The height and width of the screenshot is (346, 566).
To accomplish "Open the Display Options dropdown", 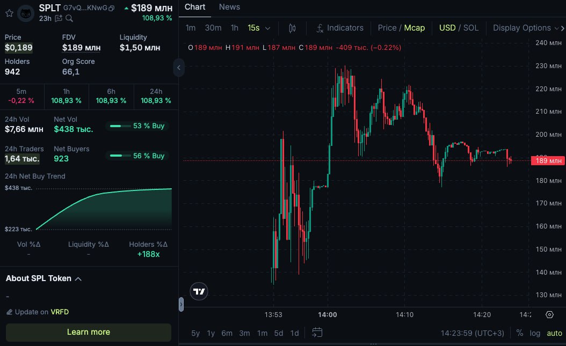I will tap(526, 28).
